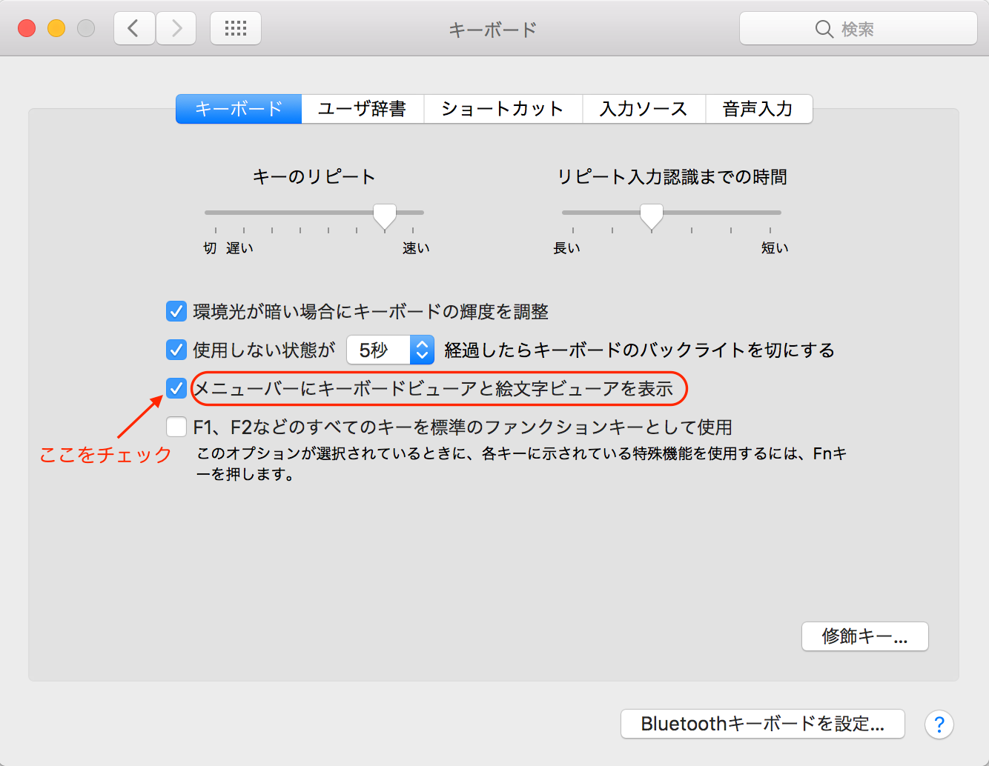Click 経過したらキーボードのバックライトを切にする text
Viewport: 989px width, 766px height.
(640, 350)
